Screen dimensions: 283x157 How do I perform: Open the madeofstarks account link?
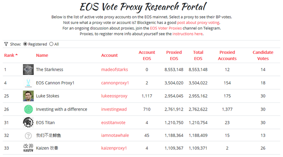pyautogui.click(x=115, y=70)
